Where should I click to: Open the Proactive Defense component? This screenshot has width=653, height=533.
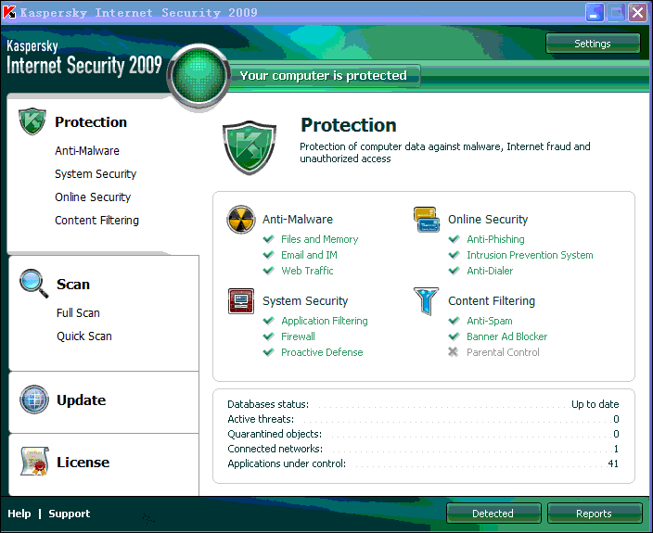pos(322,352)
